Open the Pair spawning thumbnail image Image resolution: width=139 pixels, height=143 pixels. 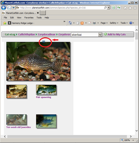point(46,90)
